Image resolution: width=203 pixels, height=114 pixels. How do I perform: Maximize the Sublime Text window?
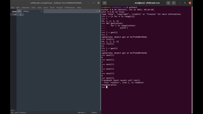point(94,3)
